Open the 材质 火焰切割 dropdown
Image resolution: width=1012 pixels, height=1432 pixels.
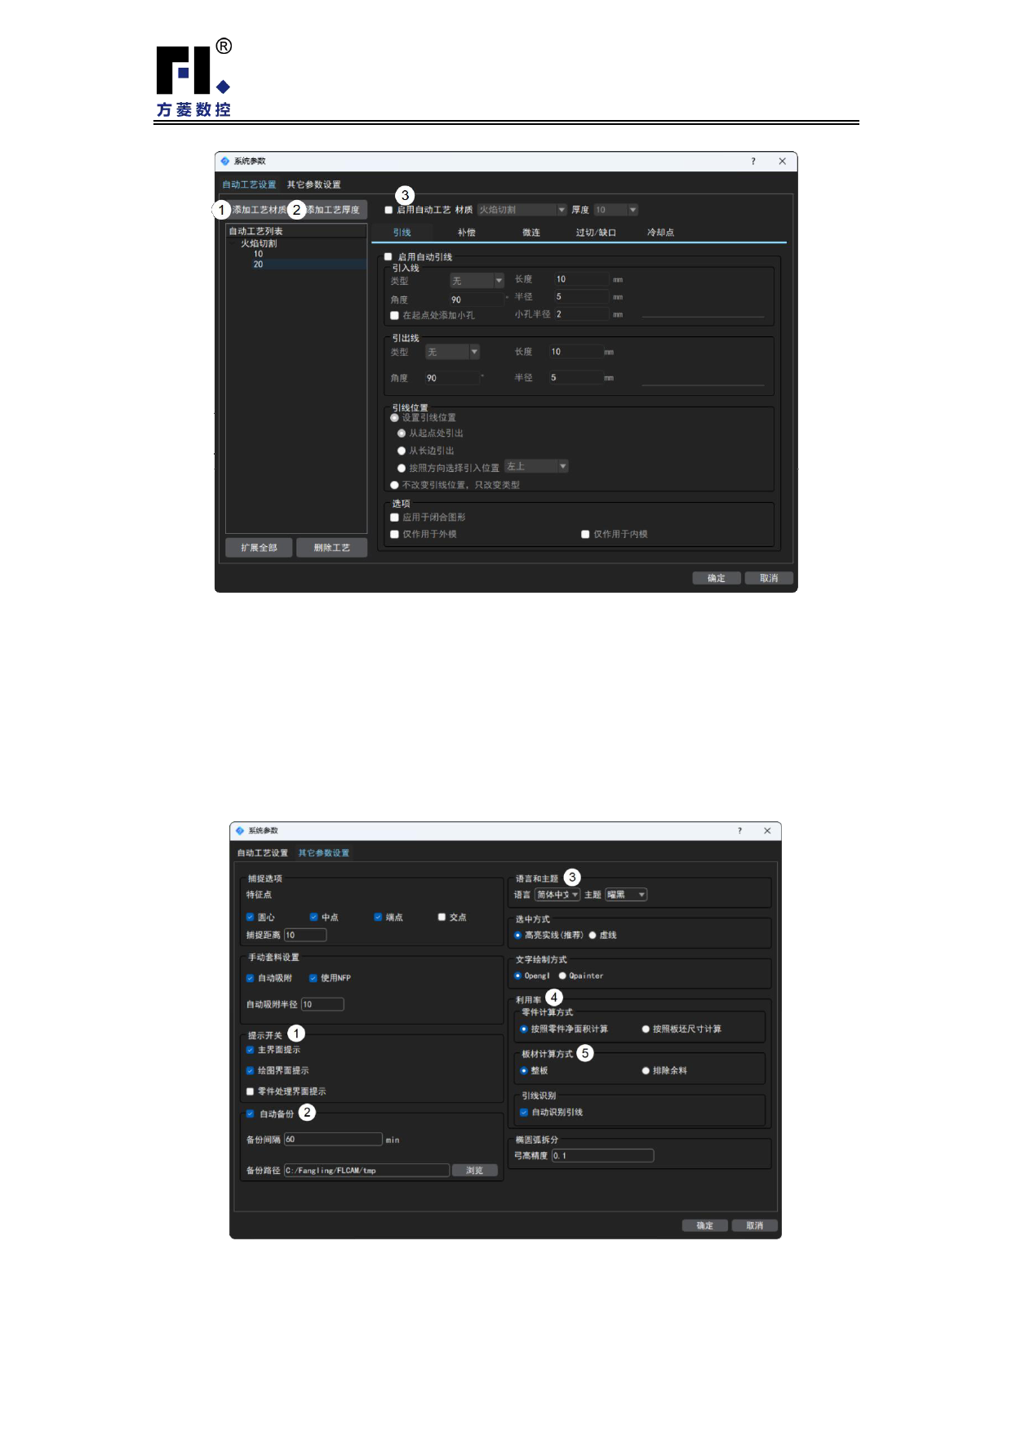coord(522,211)
